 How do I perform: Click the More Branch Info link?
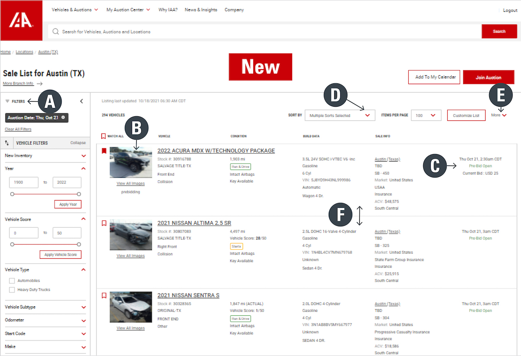(18, 83)
